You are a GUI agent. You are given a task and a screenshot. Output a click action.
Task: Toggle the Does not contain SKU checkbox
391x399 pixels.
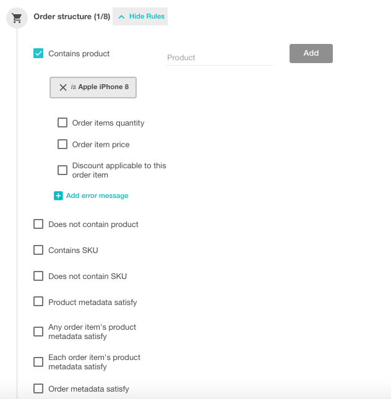pos(38,277)
